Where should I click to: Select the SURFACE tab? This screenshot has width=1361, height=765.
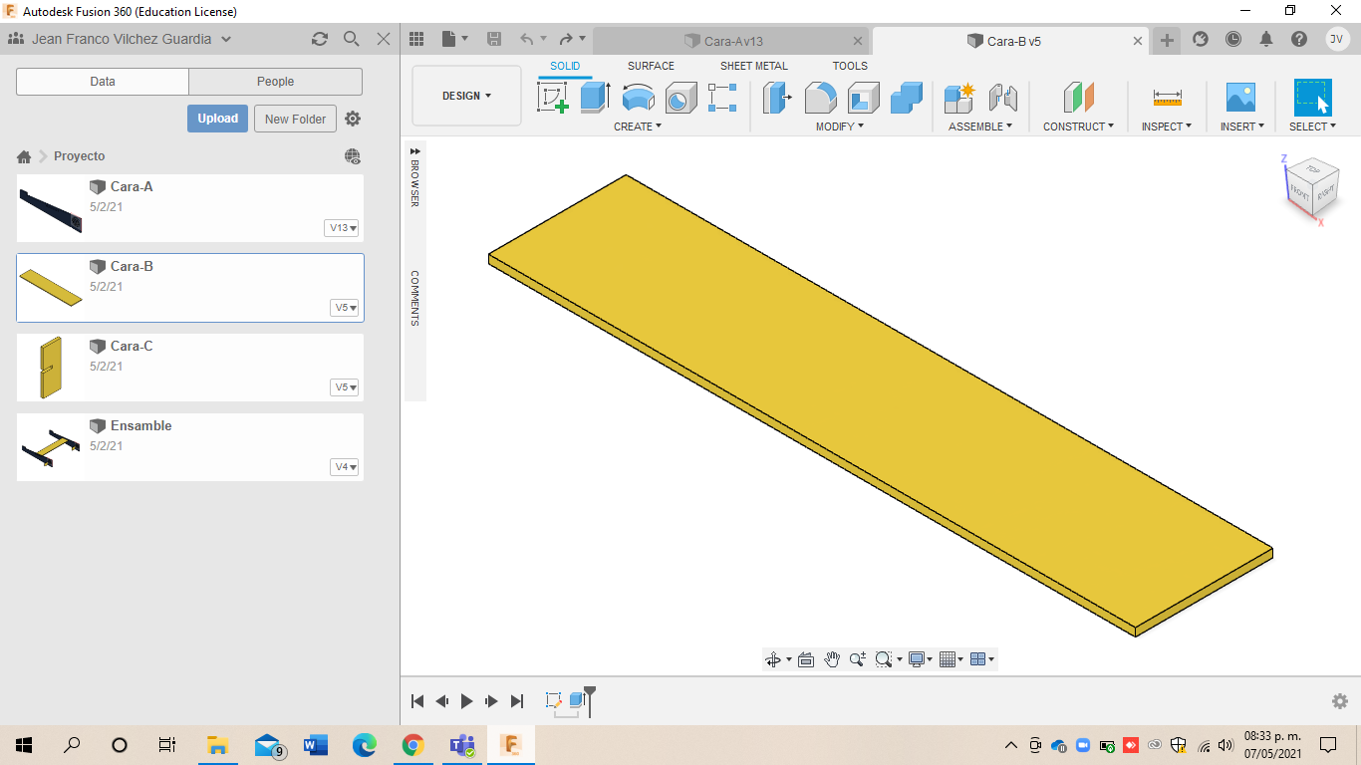pyautogui.click(x=651, y=66)
